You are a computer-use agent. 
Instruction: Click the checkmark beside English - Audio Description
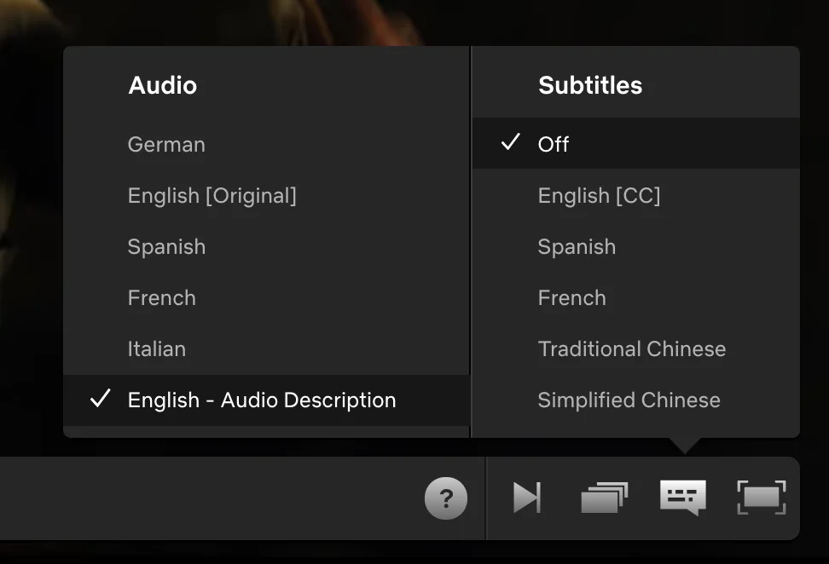click(101, 399)
